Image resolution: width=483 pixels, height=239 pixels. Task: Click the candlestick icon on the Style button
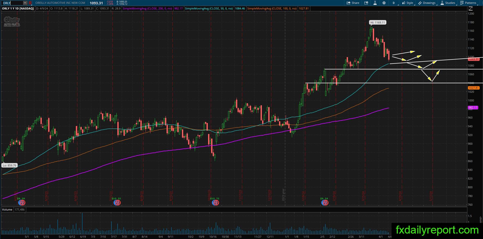point(404,3)
